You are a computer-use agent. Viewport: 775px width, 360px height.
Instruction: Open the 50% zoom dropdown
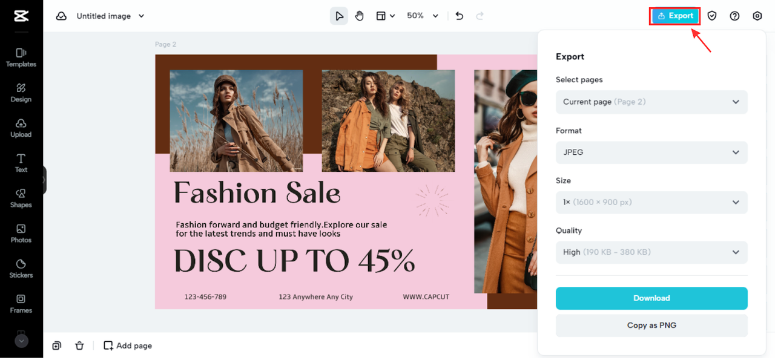point(422,16)
